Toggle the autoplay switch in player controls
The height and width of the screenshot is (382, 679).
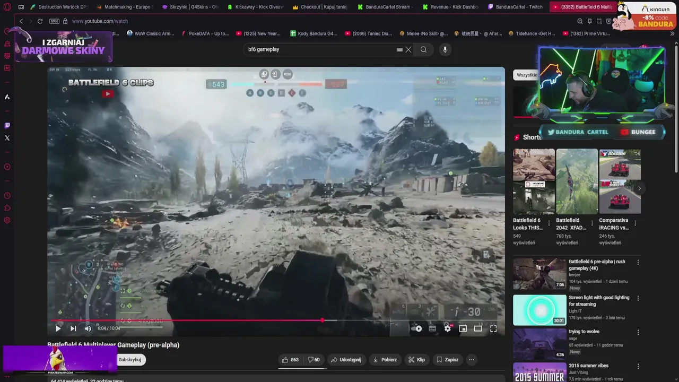pos(417,328)
